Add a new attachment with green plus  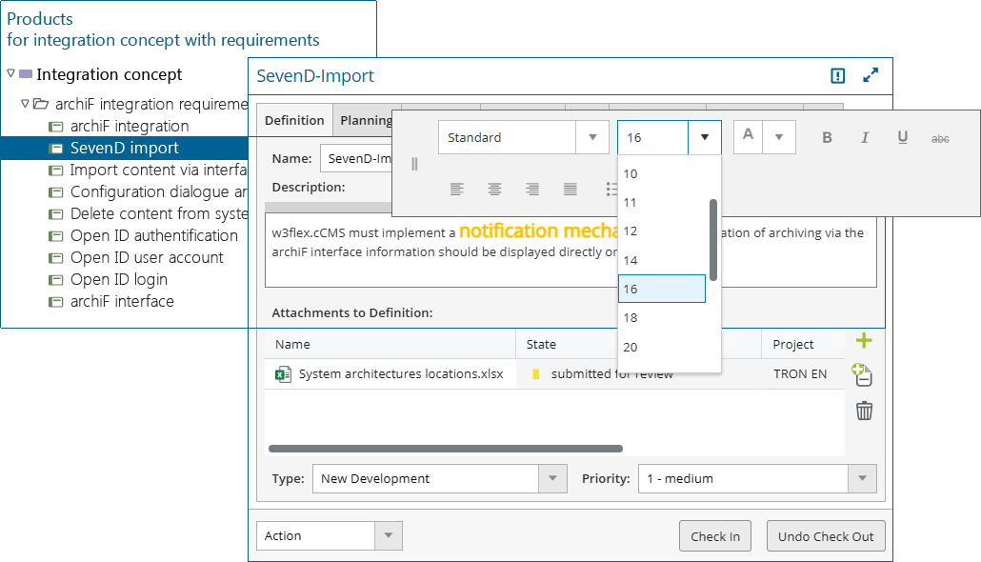[864, 341]
